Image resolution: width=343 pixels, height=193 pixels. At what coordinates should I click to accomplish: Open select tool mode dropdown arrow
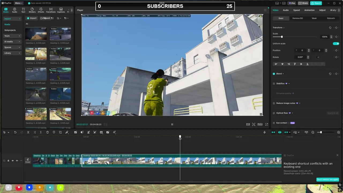tap(9, 132)
